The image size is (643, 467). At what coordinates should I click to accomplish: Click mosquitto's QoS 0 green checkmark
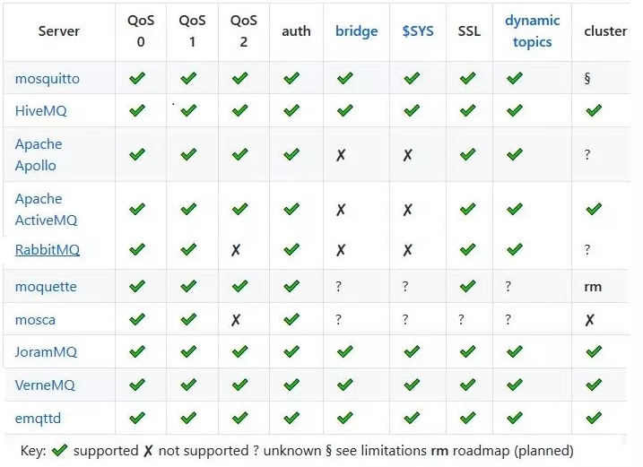(x=137, y=79)
